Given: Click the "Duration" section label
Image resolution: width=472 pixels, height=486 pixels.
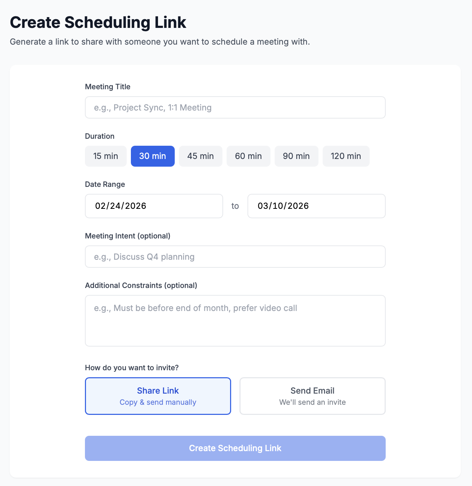Looking at the screenshot, I should tap(100, 136).
